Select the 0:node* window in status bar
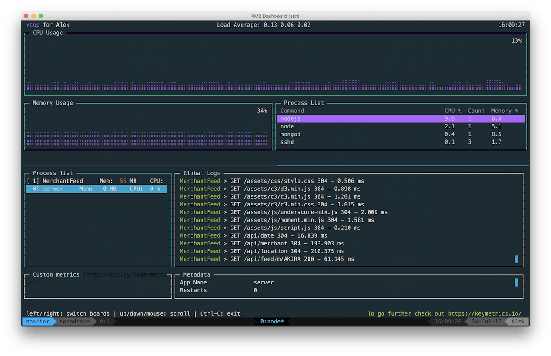Image resolution: width=551 pixels, height=356 pixels. click(272, 321)
